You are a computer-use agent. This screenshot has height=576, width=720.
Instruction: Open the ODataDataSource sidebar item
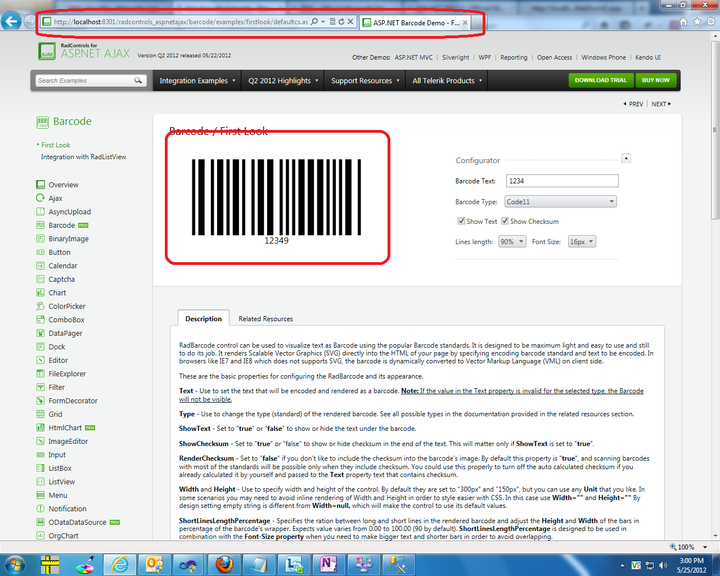77,522
